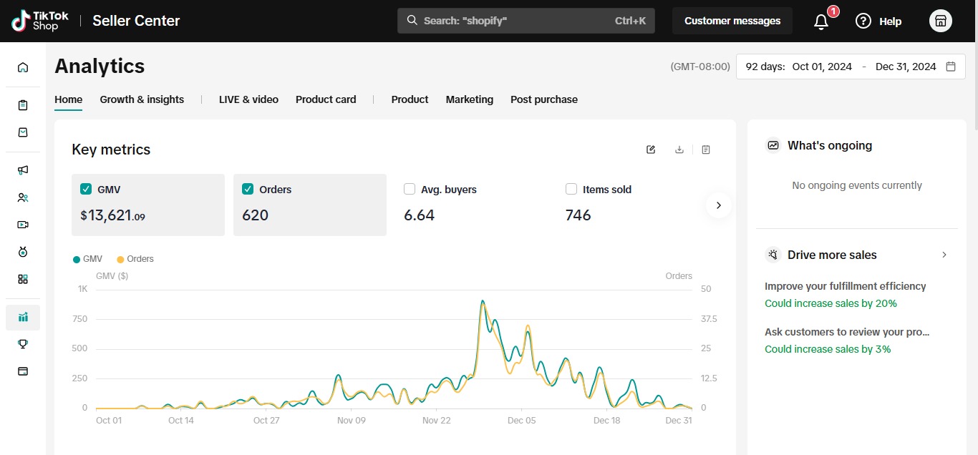Open the Marketing megaphone sidebar icon
978x455 pixels.
tap(23, 170)
